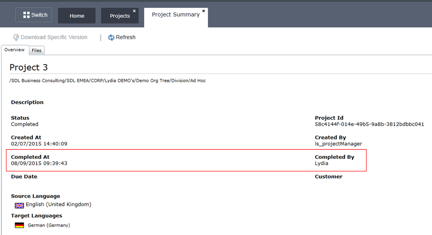Screen dimensions: 432x235
Task: Click the Target Languages label
Action: click(x=37, y=216)
